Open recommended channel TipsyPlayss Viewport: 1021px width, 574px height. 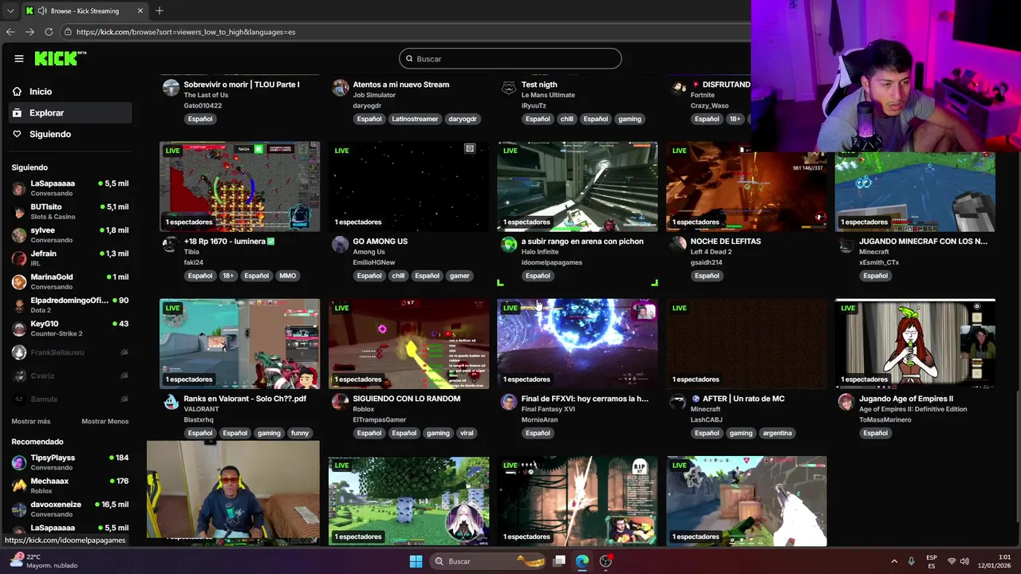(x=70, y=462)
